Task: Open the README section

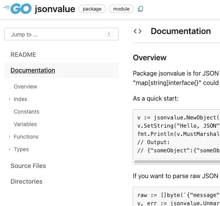Action: [23, 54]
